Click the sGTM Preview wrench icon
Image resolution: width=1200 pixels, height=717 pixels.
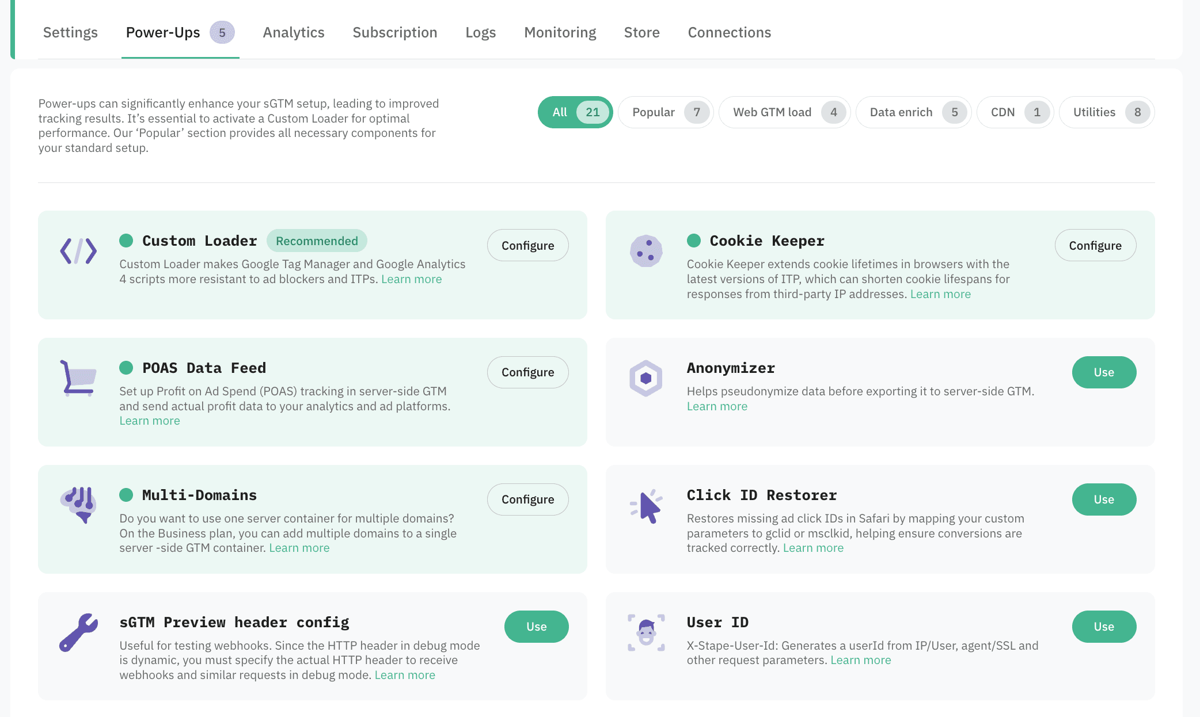[78, 632]
